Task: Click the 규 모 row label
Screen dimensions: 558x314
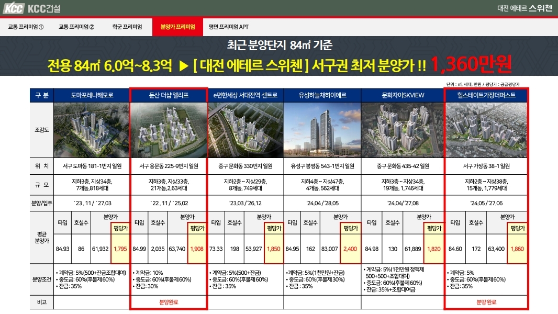Action: [42, 185]
